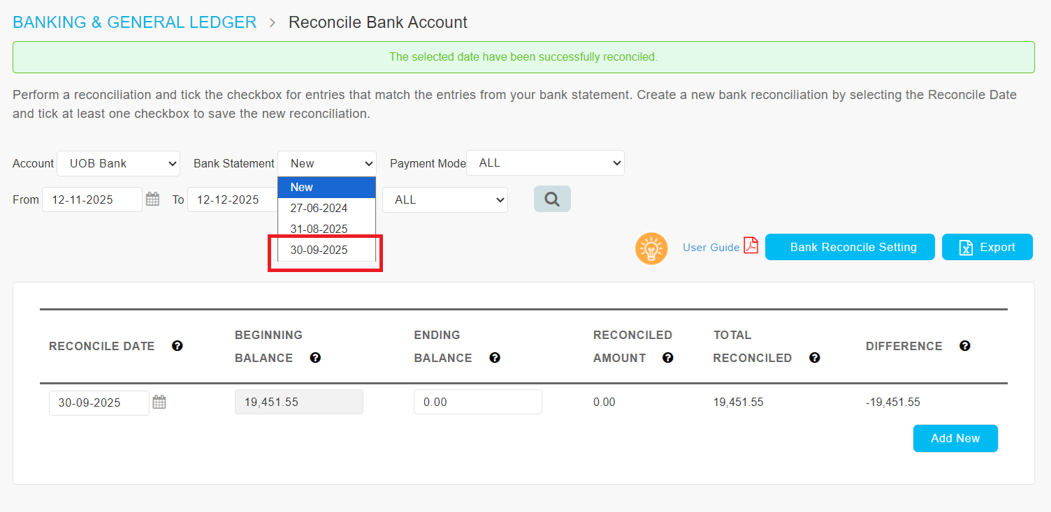The height and width of the screenshot is (512, 1051).
Task: Choose 27-06-2024 in the statement dropdown list
Action: 319,208
